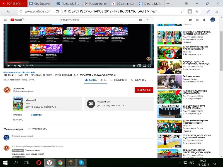Click the YouTube search input field
This screenshot has width=223, height=167.
(100, 20)
